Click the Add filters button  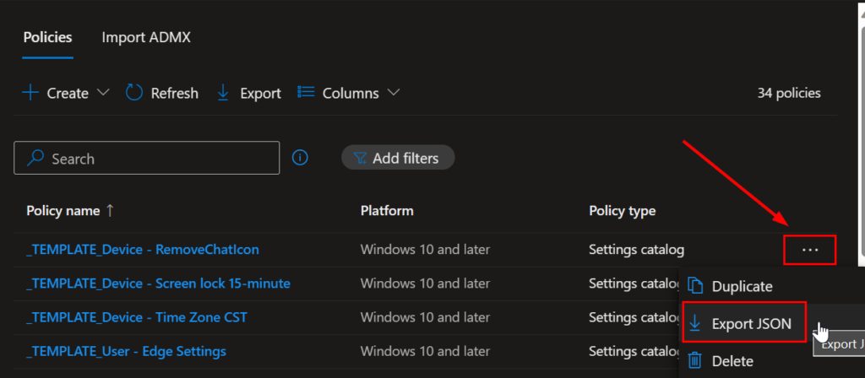pos(398,158)
